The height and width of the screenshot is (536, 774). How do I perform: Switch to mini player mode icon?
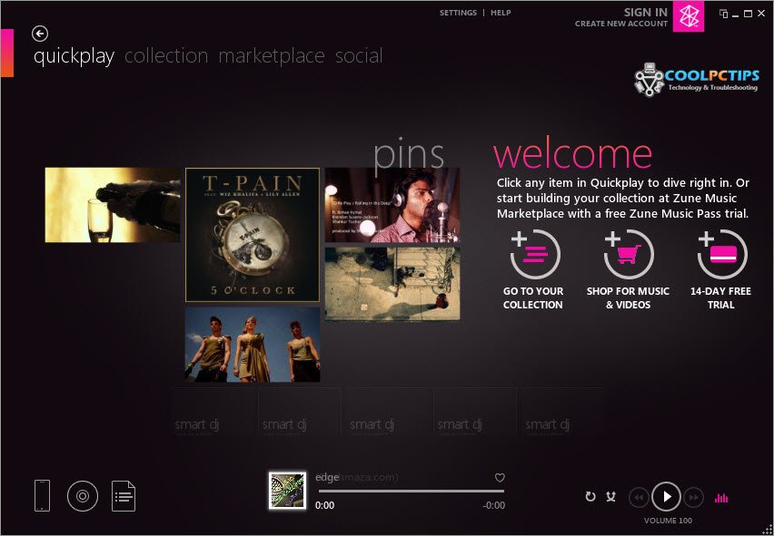click(723, 14)
